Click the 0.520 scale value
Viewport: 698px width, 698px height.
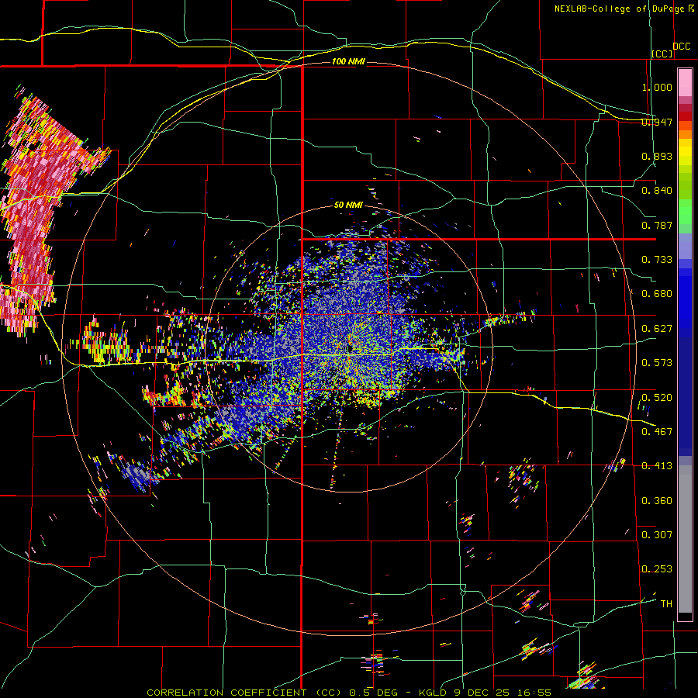(657, 398)
